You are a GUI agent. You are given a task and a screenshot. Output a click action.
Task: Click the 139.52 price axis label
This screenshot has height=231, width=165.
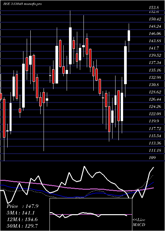(155, 55)
